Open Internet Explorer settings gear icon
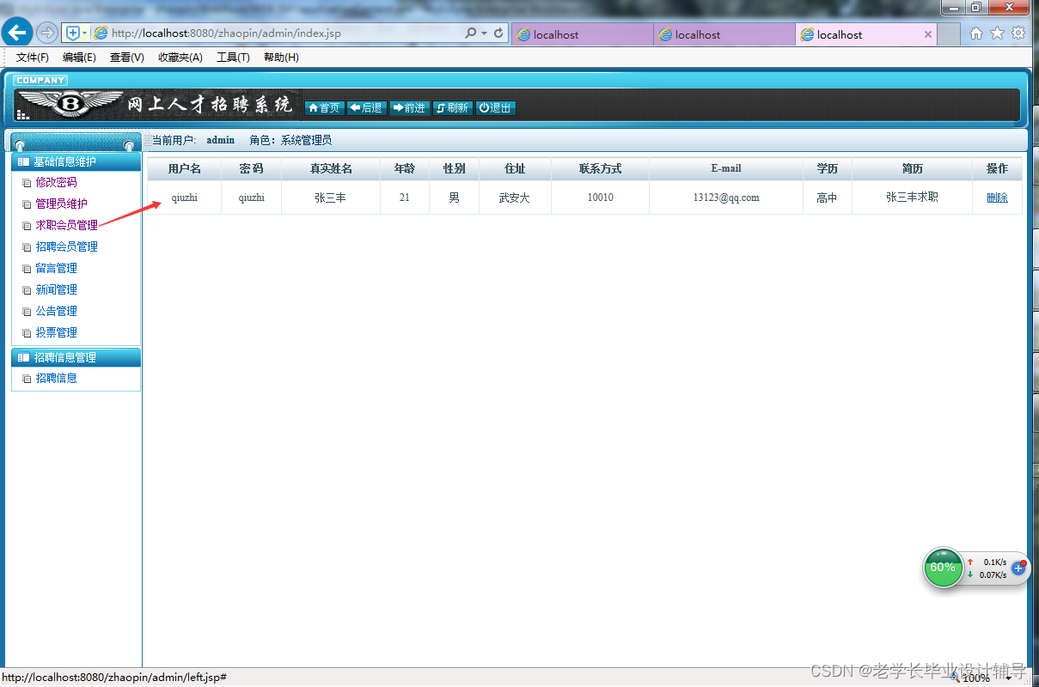The height and width of the screenshot is (687, 1039). pyautogui.click(x=1018, y=33)
